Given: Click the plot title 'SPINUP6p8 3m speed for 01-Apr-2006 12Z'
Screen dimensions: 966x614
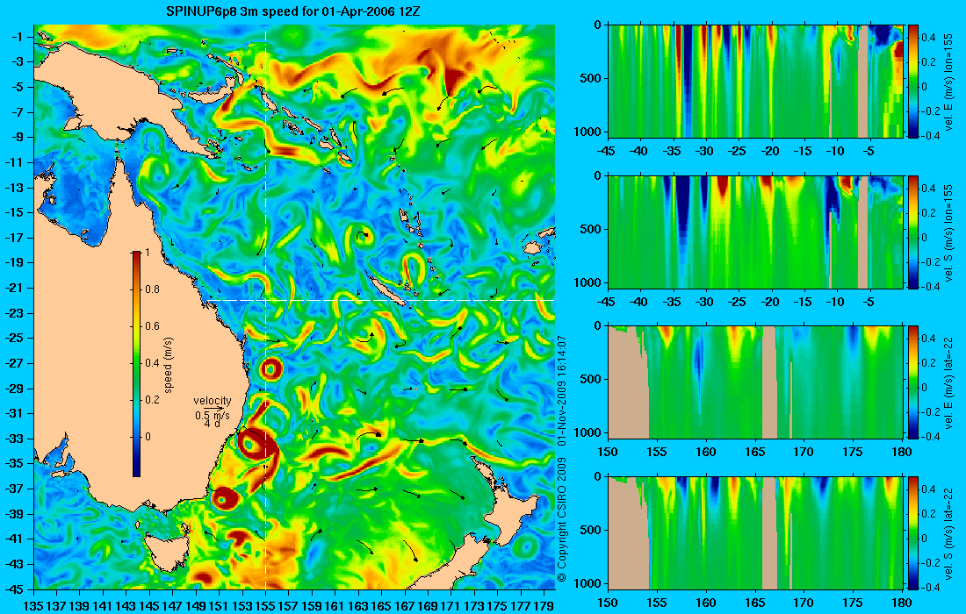Looking at the screenshot, I should coord(293,11).
